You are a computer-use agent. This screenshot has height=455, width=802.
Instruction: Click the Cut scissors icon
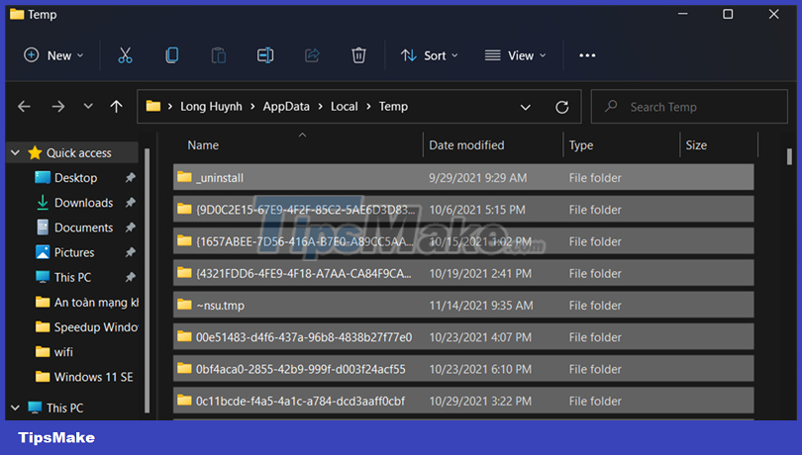[x=125, y=55]
